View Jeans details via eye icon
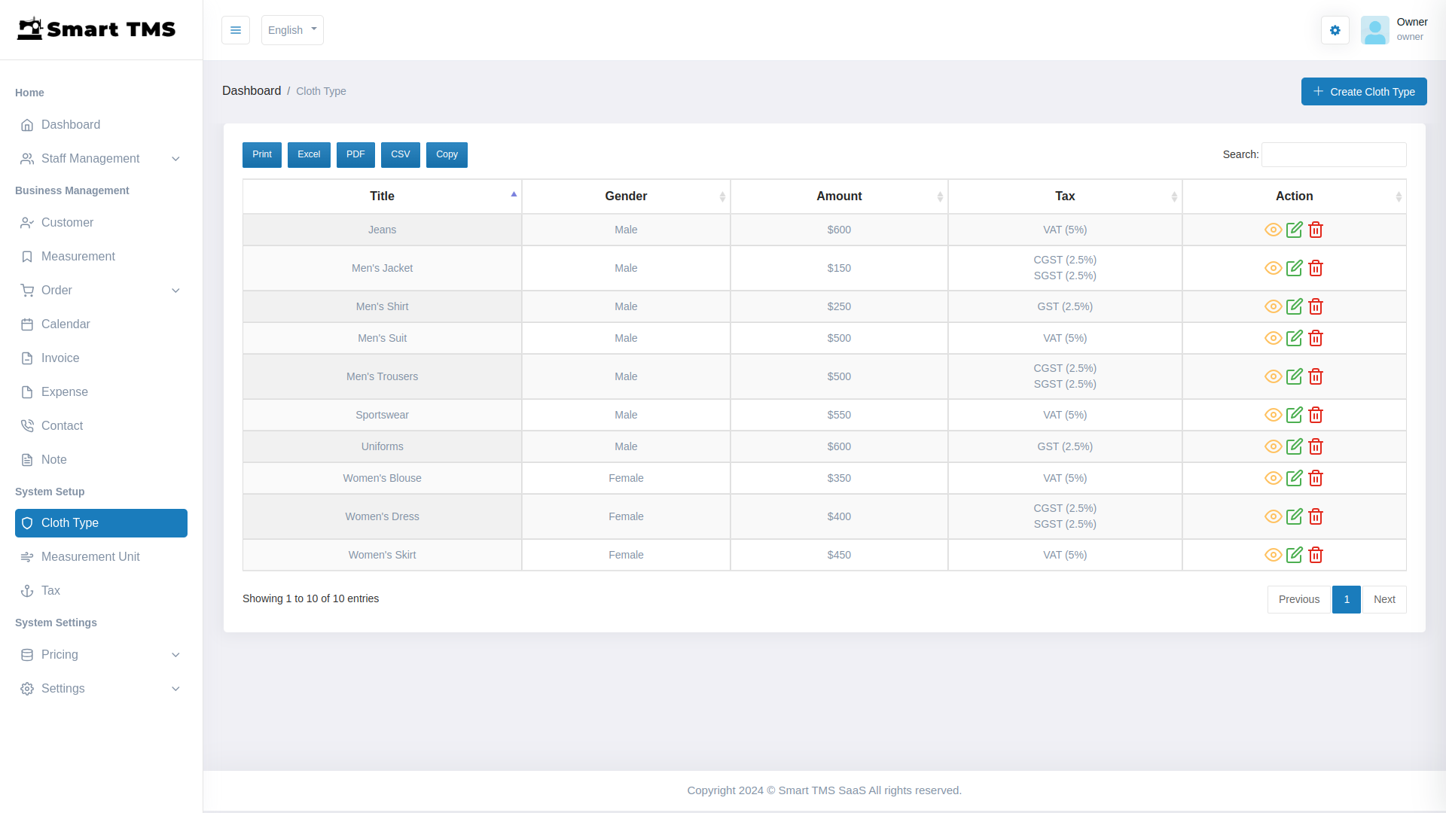The width and height of the screenshot is (1446, 813). [x=1273, y=230]
